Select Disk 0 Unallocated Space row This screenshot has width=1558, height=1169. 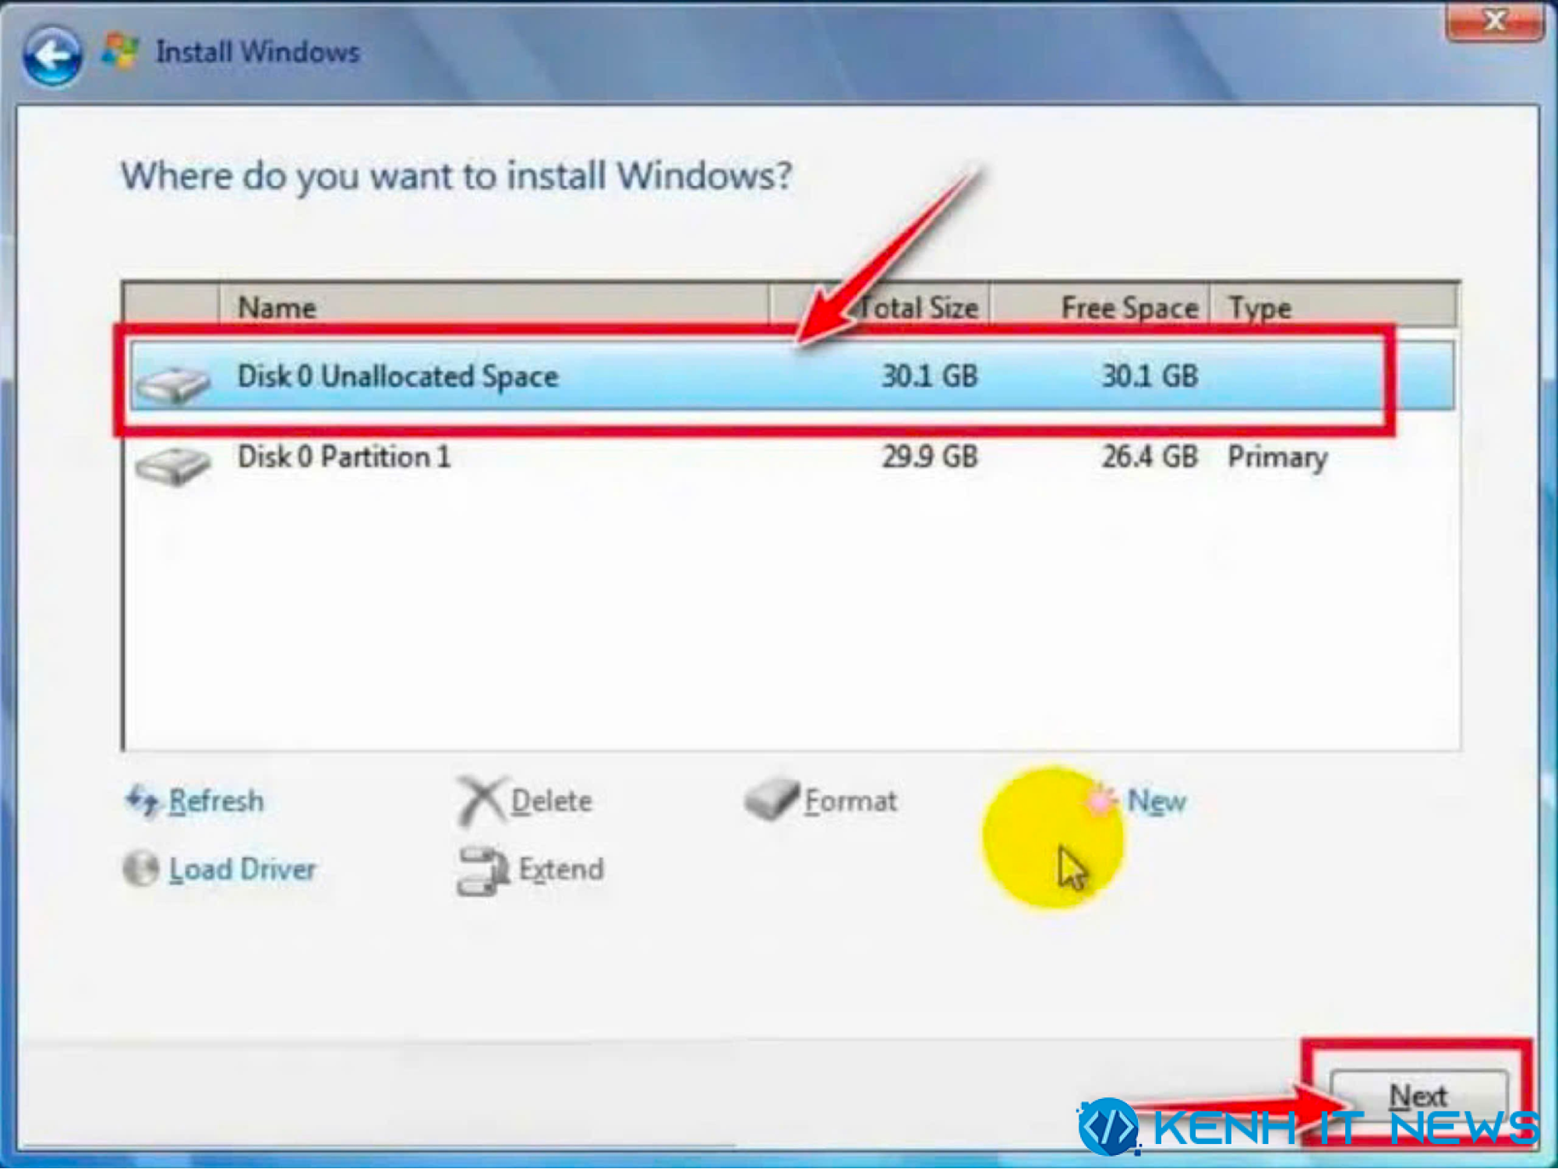(792, 376)
